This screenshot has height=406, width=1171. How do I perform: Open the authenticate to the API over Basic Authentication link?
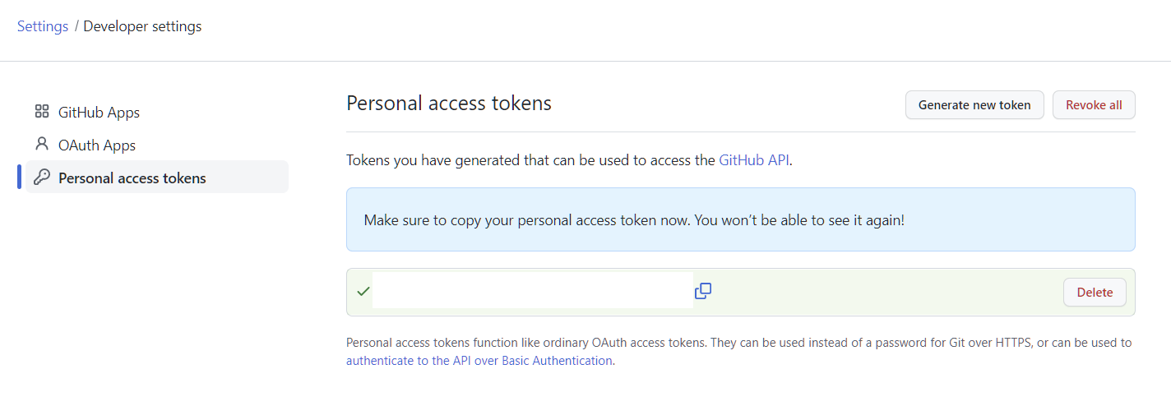479,360
